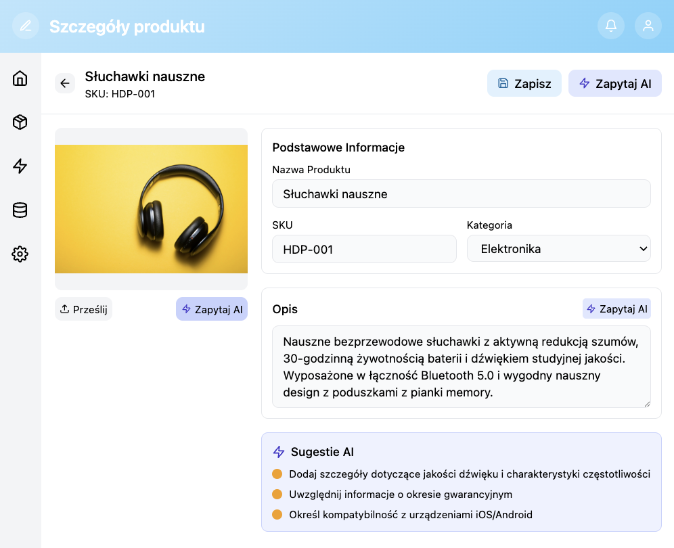
Task: Select the Nazwa Produktu input field
Action: coord(461,193)
